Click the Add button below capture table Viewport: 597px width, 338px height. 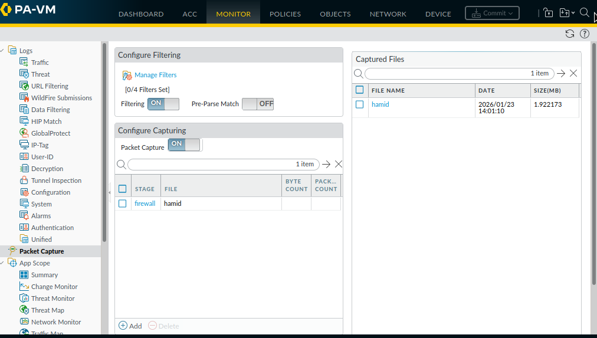(x=130, y=326)
